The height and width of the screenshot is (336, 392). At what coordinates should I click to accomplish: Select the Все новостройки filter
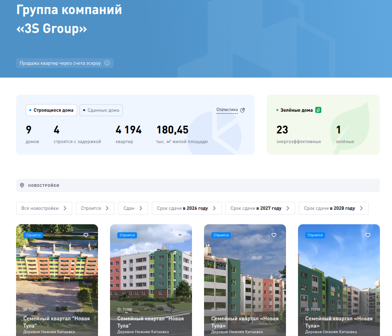[44, 208]
